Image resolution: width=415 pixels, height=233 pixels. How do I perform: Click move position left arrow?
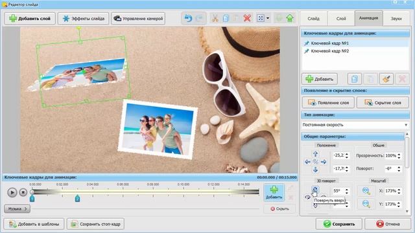tap(307, 162)
